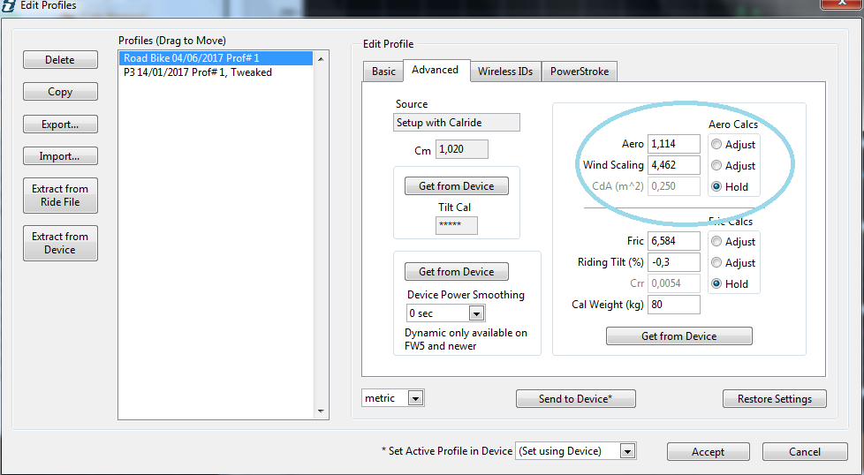
Task: Open the Device Power Smoothing dropdown
Action: (476, 313)
